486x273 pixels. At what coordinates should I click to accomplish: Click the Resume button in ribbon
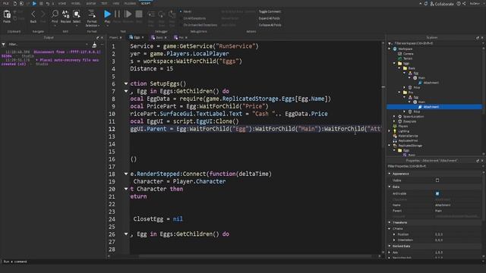[x=128, y=14]
